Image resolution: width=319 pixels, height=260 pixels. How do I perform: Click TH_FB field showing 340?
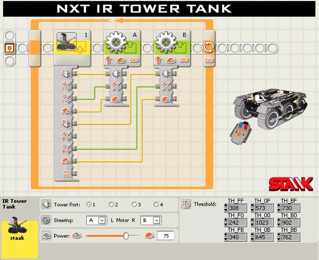coord(237,237)
